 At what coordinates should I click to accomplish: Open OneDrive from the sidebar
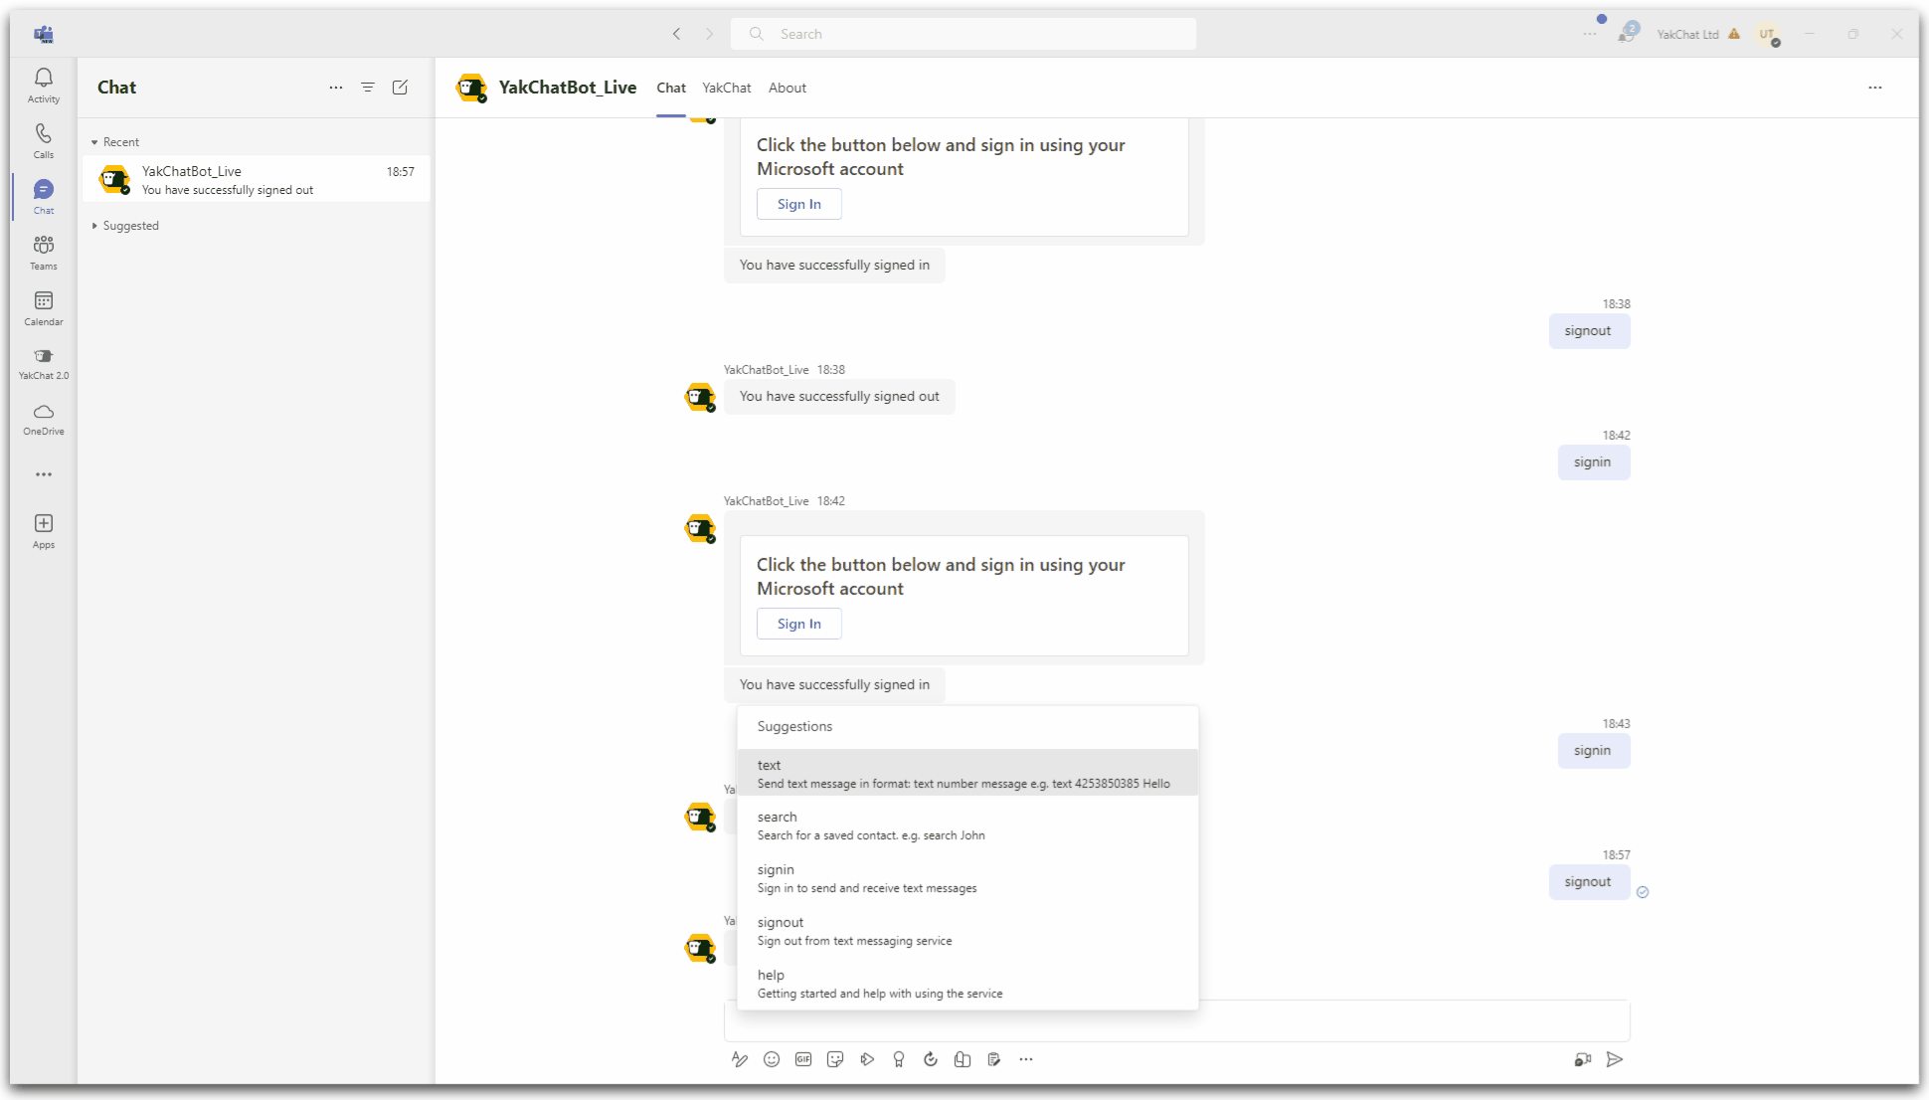coord(44,419)
